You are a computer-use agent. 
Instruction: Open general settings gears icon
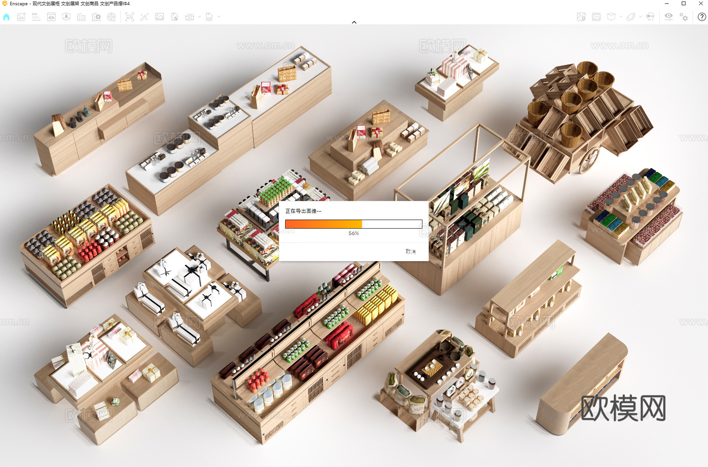click(684, 17)
